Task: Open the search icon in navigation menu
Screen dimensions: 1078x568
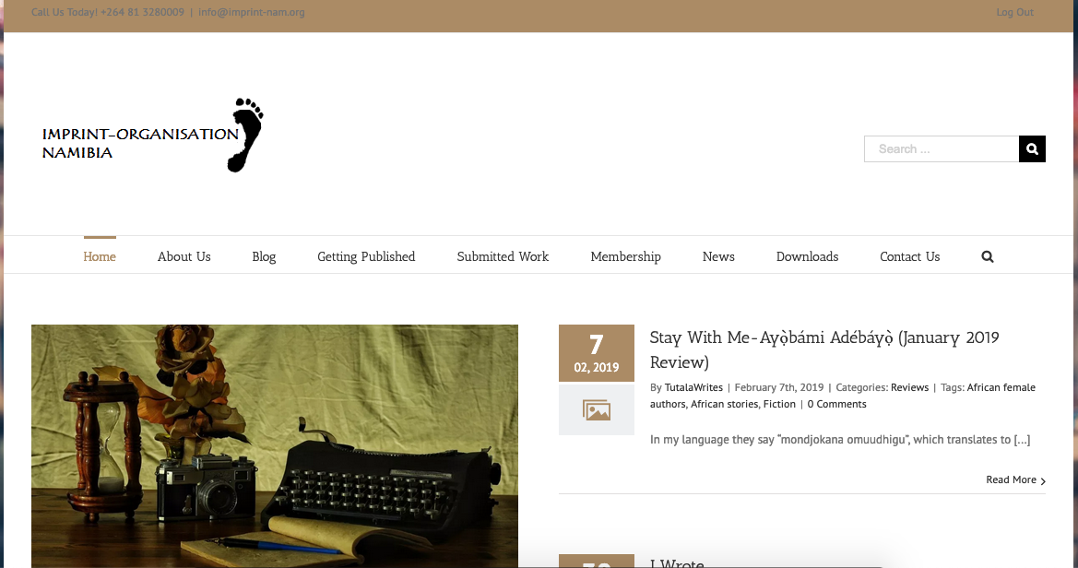Action: click(987, 257)
